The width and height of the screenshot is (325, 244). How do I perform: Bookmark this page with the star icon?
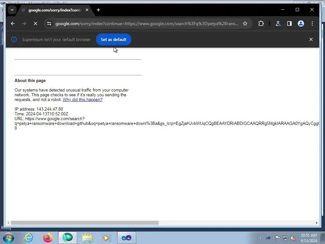[245, 24]
